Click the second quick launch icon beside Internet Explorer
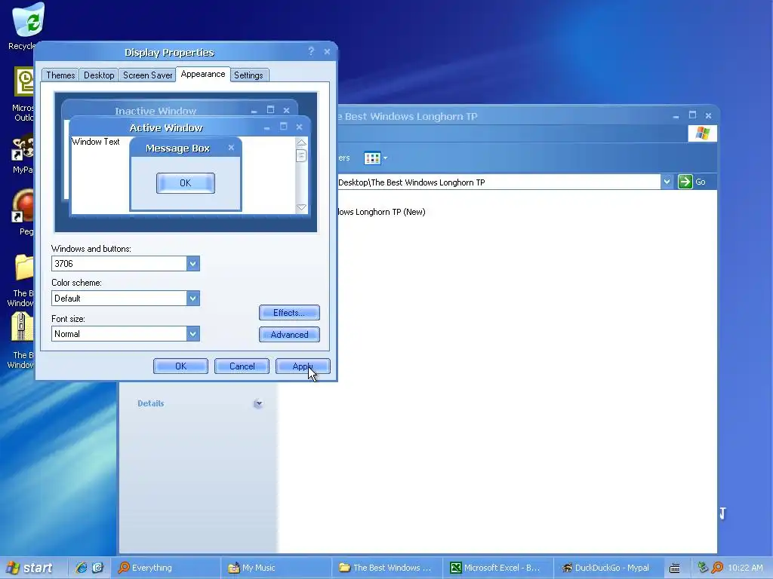This screenshot has height=579, width=773. 97,568
